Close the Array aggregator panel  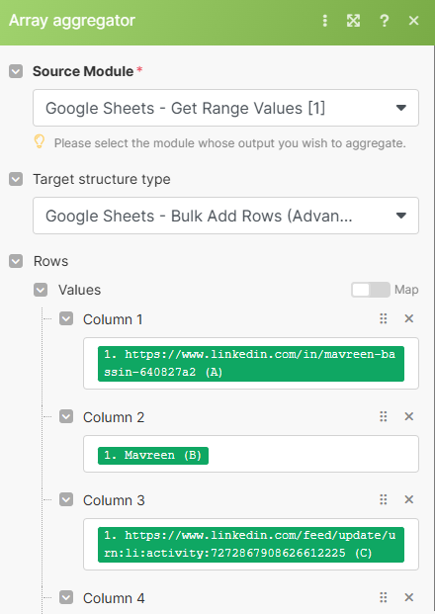click(x=413, y=21)
